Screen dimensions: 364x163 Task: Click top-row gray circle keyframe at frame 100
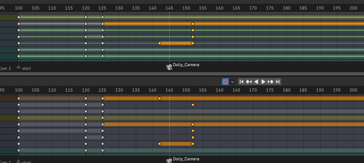tap(19, 17)
